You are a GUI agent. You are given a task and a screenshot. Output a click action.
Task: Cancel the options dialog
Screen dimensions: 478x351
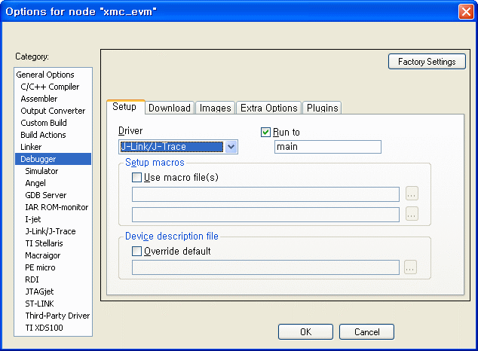[366, 331]
